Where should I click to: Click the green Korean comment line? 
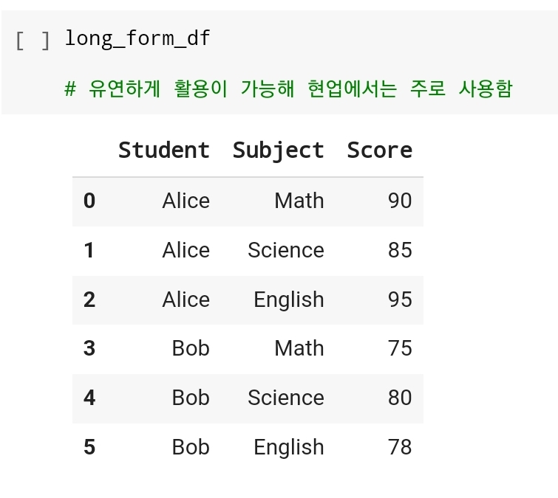(288, 89)
